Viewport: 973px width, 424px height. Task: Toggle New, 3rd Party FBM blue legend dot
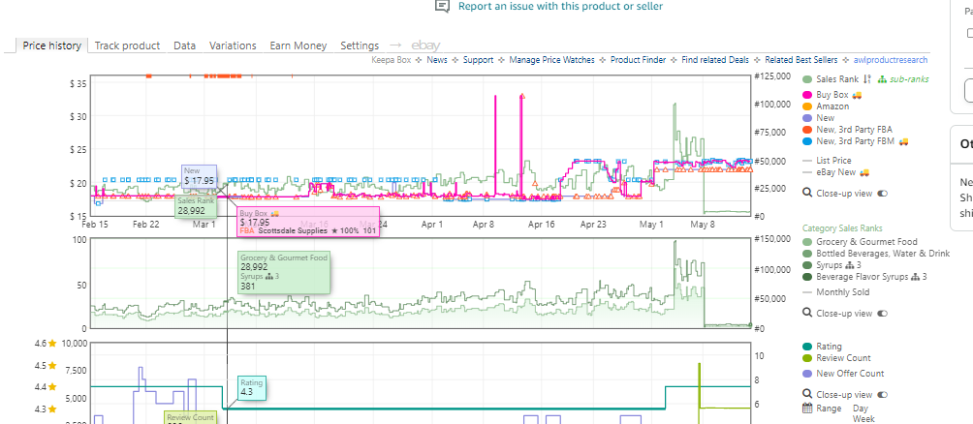pyautogui.click(x=807, y=141)
